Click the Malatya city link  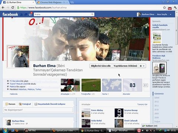click(13, 86)
